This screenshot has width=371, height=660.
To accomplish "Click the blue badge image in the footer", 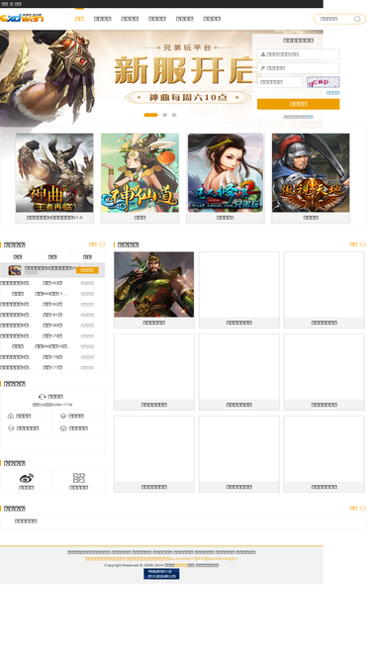I will point(161,574).
